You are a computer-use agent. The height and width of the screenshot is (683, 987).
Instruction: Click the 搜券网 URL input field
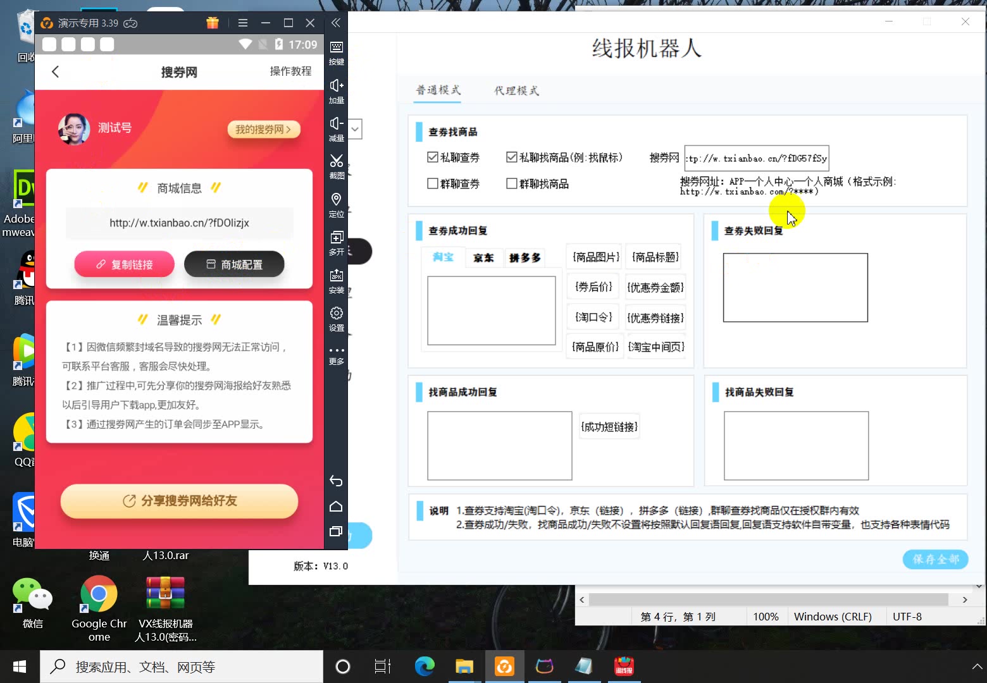pyautogui.click(x=757, y=158)
